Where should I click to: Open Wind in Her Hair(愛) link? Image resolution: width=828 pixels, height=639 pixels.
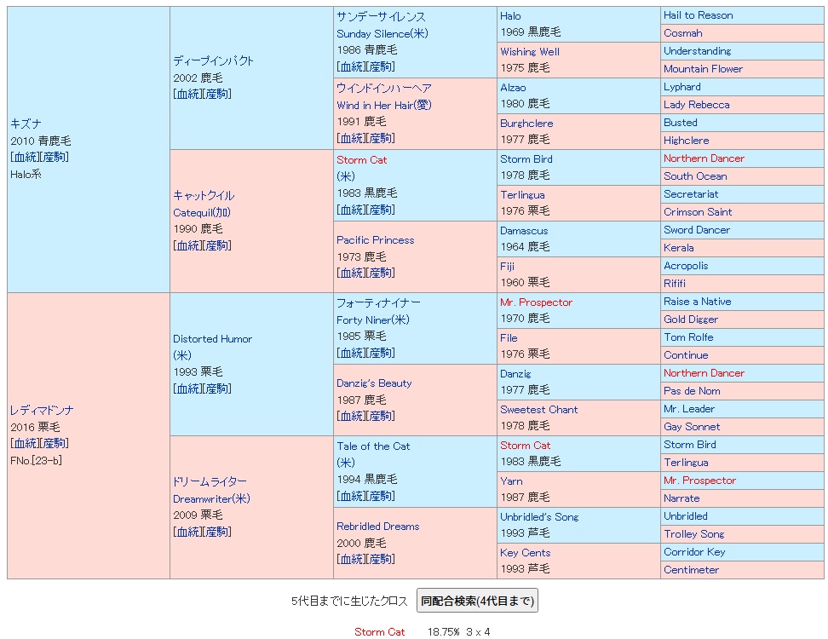click(384, 105)
